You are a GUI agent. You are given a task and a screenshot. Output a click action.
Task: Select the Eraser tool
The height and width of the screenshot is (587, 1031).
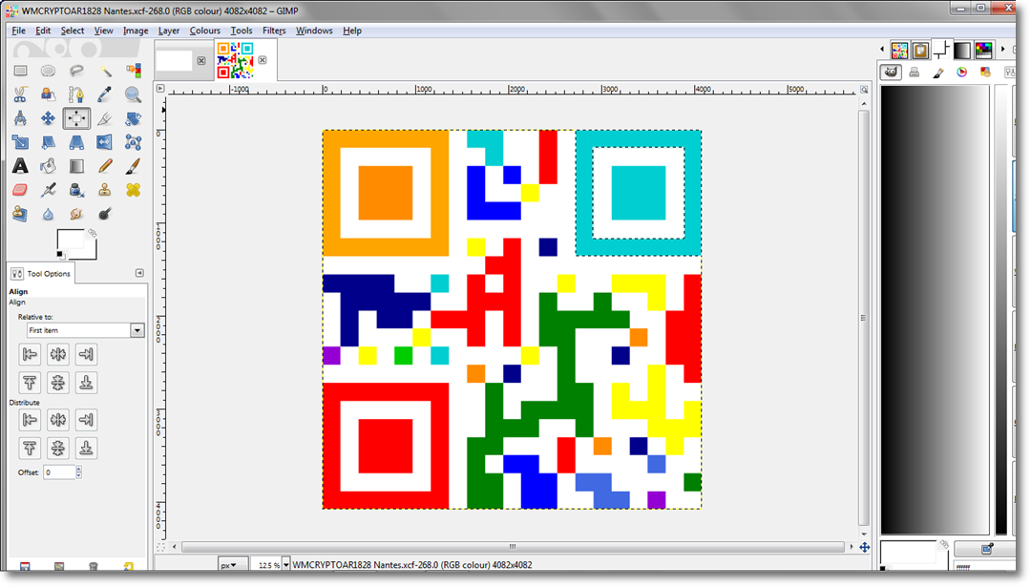pyautogui.click(x=20, y=190)
